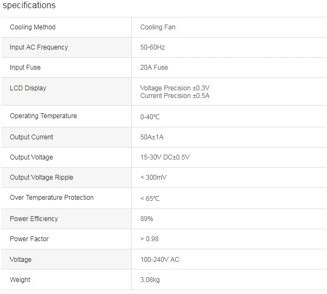Select the Operating Temperature label
This screenshot has width=327, height=294.
pyautogui.click(x=44, y=116)
